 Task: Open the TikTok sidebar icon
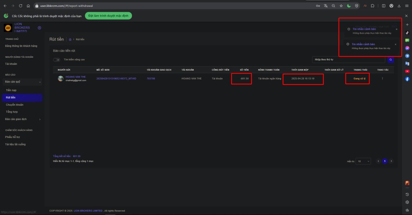pyautogui.click(x=407, y=33)
